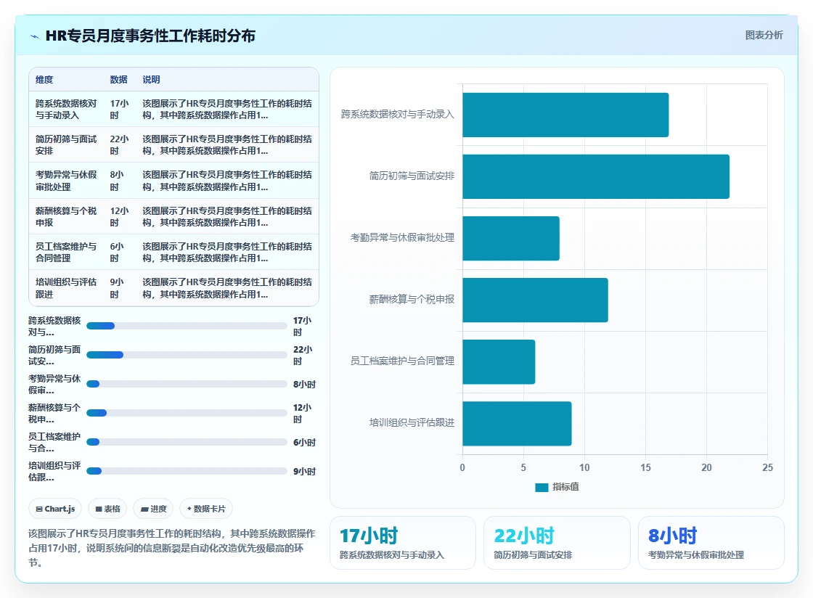
Task: Select table row 薪酬核算与个税申报
Action: click(173, 216)
